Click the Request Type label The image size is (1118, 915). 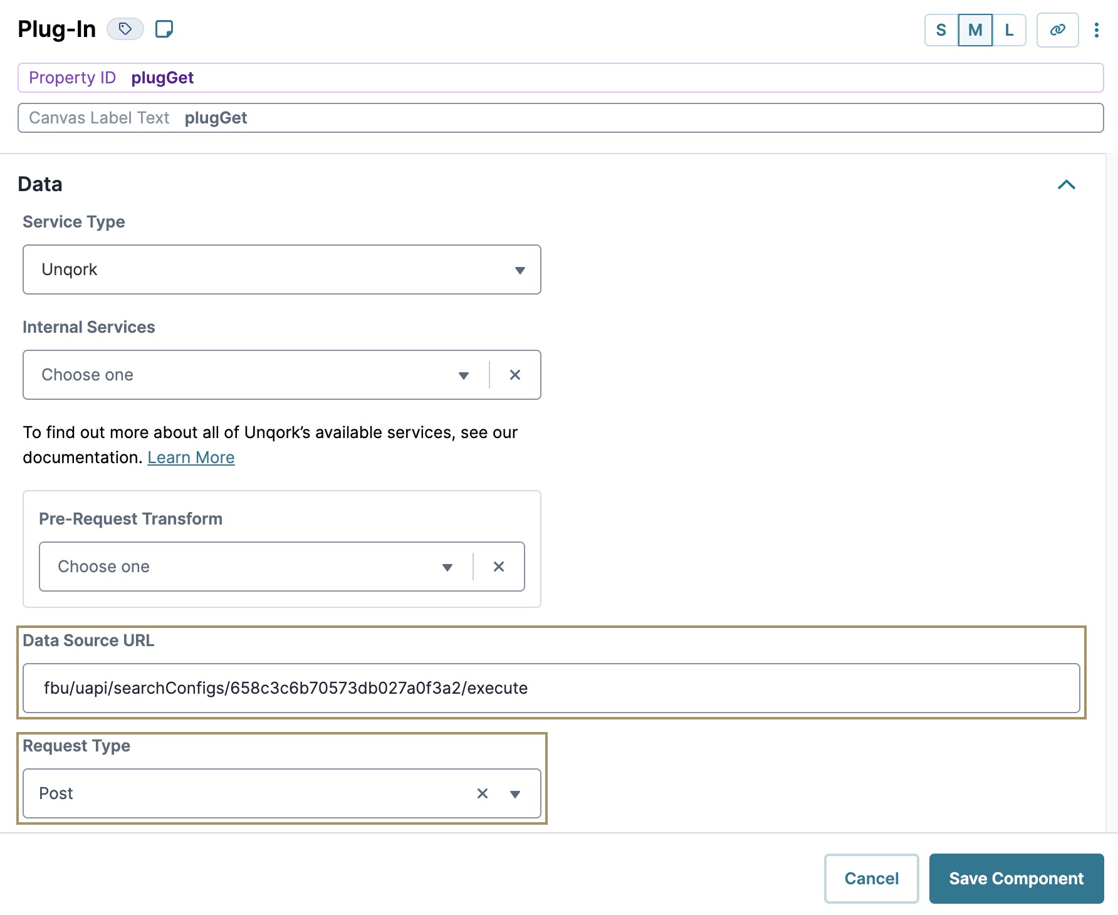(76, 746)
